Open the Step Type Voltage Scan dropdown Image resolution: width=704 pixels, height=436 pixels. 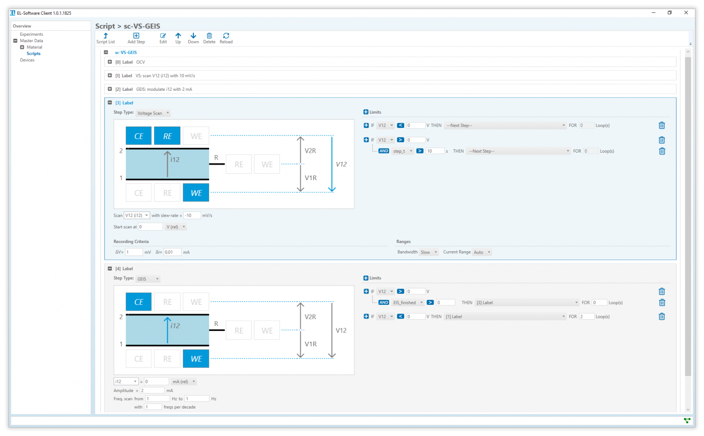[153, 113]
